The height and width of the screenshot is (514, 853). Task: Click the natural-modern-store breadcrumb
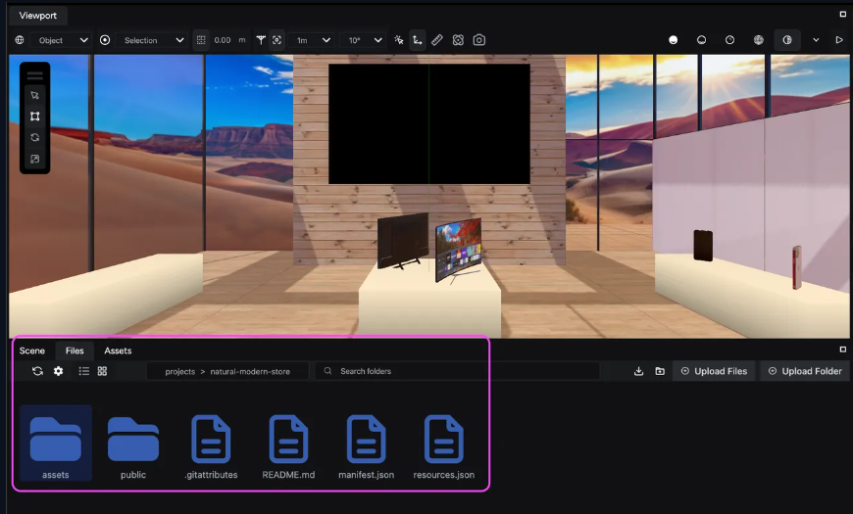[x=250, y=372]
